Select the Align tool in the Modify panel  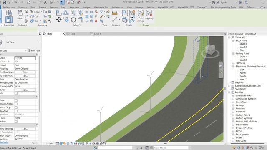tap(58, 13)
